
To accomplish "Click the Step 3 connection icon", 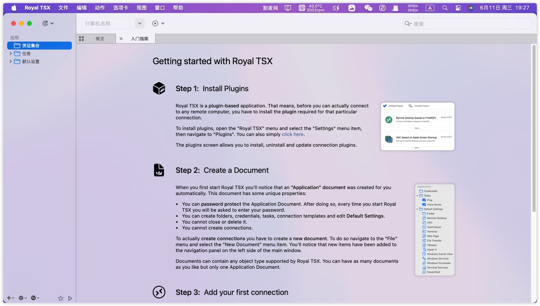I will tap(159, 292).
